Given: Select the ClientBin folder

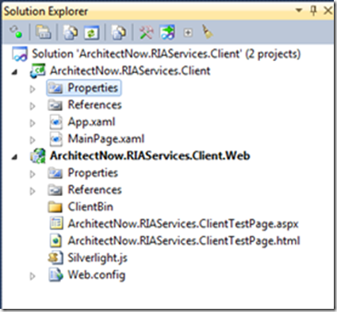Looking at the screenshot, I should [x=90, y=206].
